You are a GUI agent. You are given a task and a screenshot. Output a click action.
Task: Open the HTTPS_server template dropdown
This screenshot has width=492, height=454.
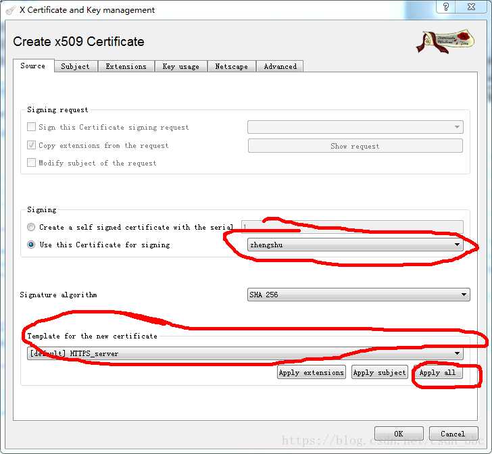pyautogui.click(x=245, y=353)
